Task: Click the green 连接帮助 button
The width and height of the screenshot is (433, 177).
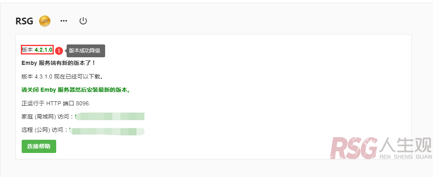Action: (x=39, y=146)
